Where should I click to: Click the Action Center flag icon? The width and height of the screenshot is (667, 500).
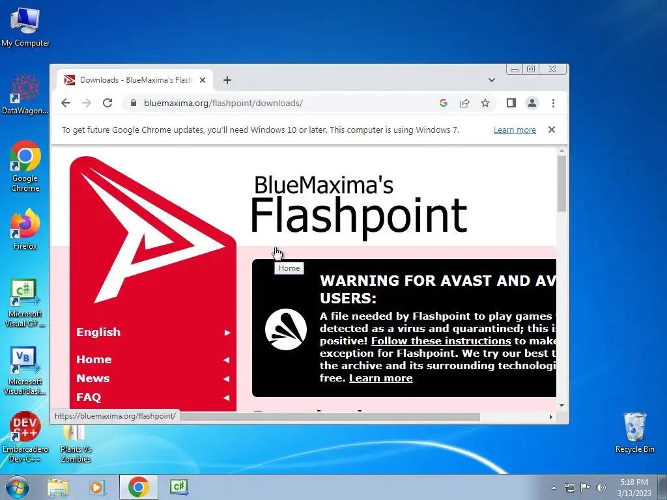tap(586, 487)
